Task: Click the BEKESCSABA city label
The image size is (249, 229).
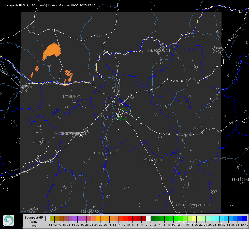Action: click(x=240, y=180)
